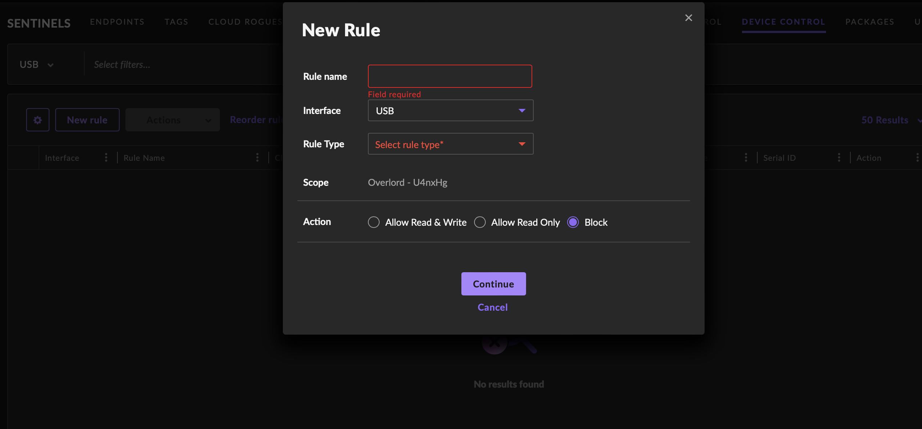Close the New Rule dialog

688,17
